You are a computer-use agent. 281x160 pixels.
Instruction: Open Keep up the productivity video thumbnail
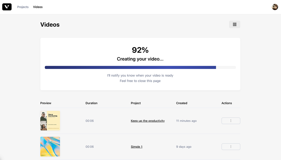(50, 120)
